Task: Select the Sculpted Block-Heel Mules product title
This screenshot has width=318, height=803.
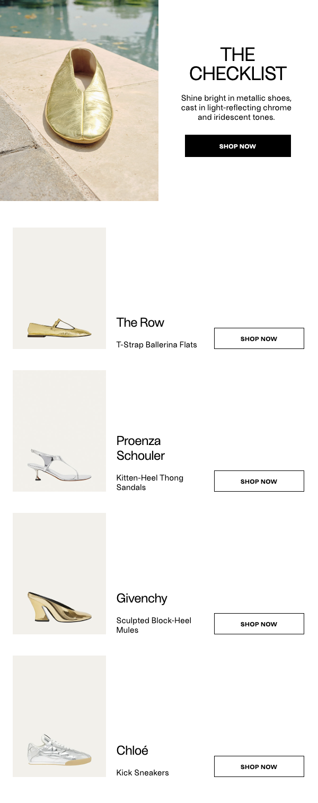Action: coord(154,625)
